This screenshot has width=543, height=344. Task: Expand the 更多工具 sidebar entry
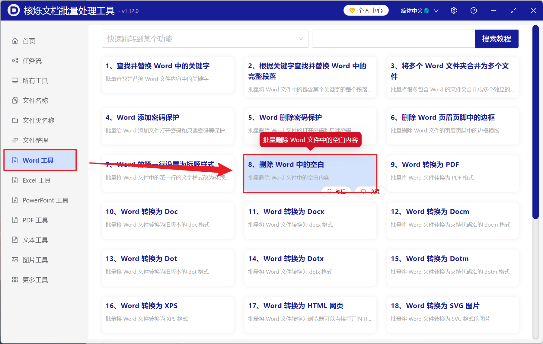[x=35, y=280]
